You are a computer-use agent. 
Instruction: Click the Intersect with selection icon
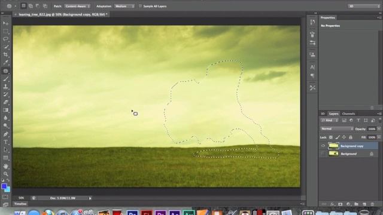pyautogui.click(x=45, y=6)
